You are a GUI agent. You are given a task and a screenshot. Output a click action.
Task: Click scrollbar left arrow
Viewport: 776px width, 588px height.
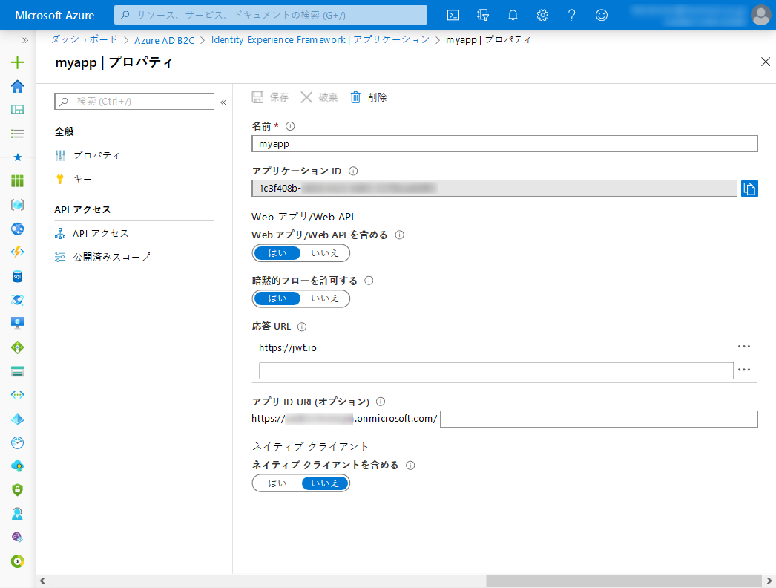tap(42, 581)
